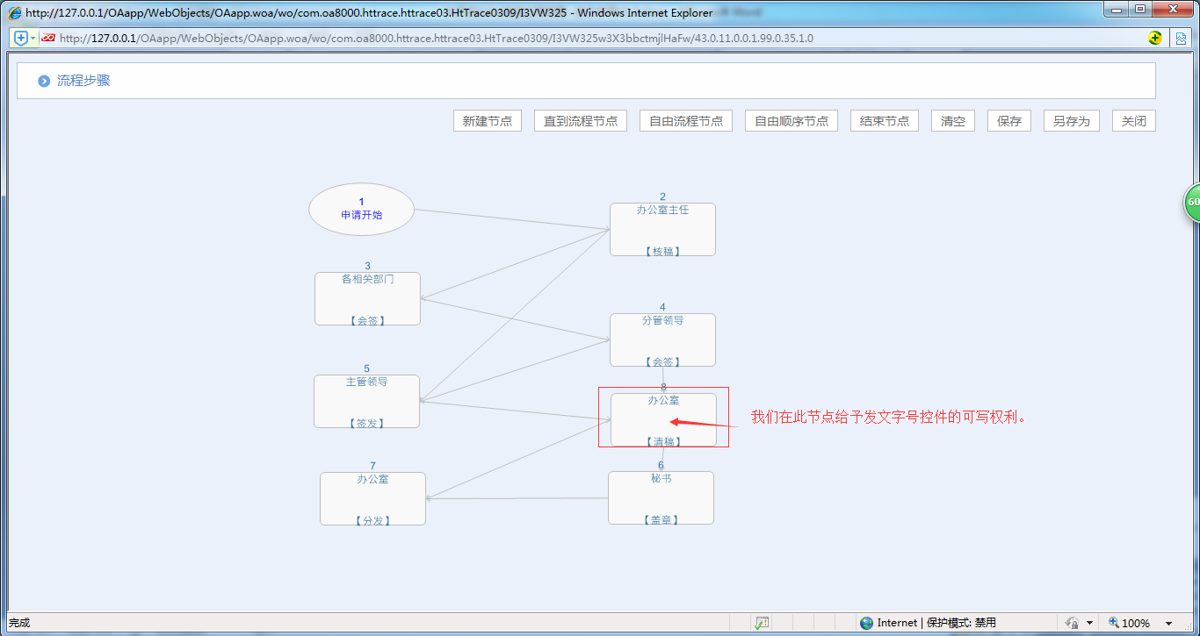The image size is (1200, 636).
Task: Click the Compatibility View icon in the address bar
Action: 1182,38
